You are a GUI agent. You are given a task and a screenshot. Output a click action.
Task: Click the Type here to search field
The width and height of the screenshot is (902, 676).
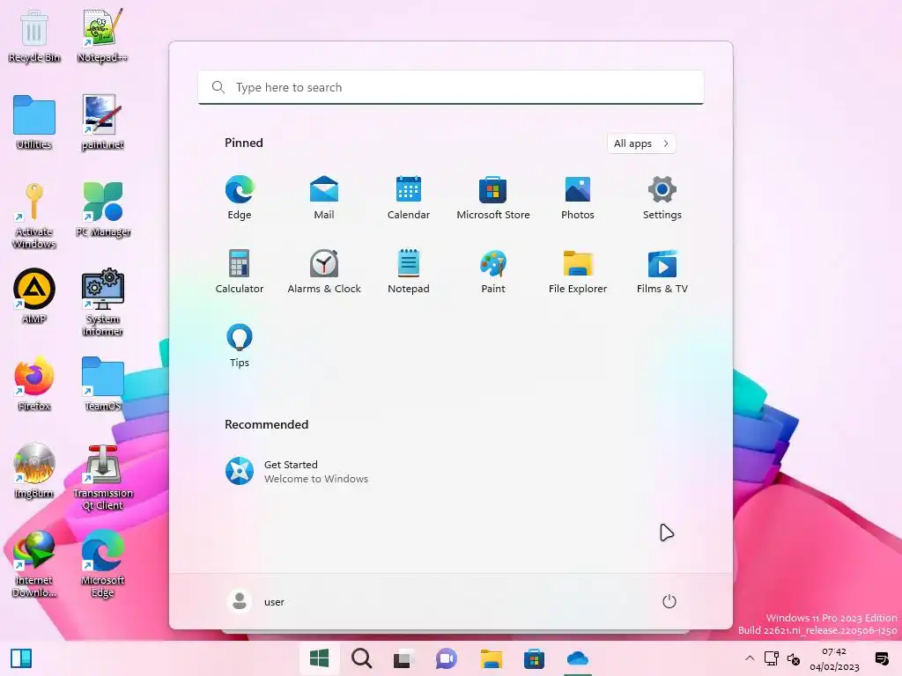451,87
